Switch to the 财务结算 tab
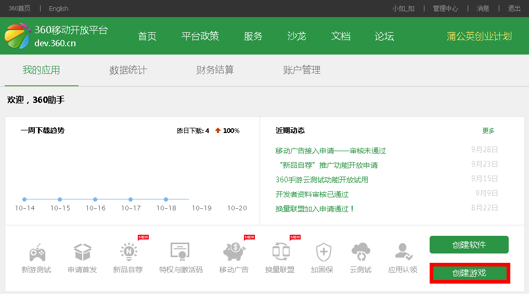Screen dimensions: 529x294 point(215,70)
